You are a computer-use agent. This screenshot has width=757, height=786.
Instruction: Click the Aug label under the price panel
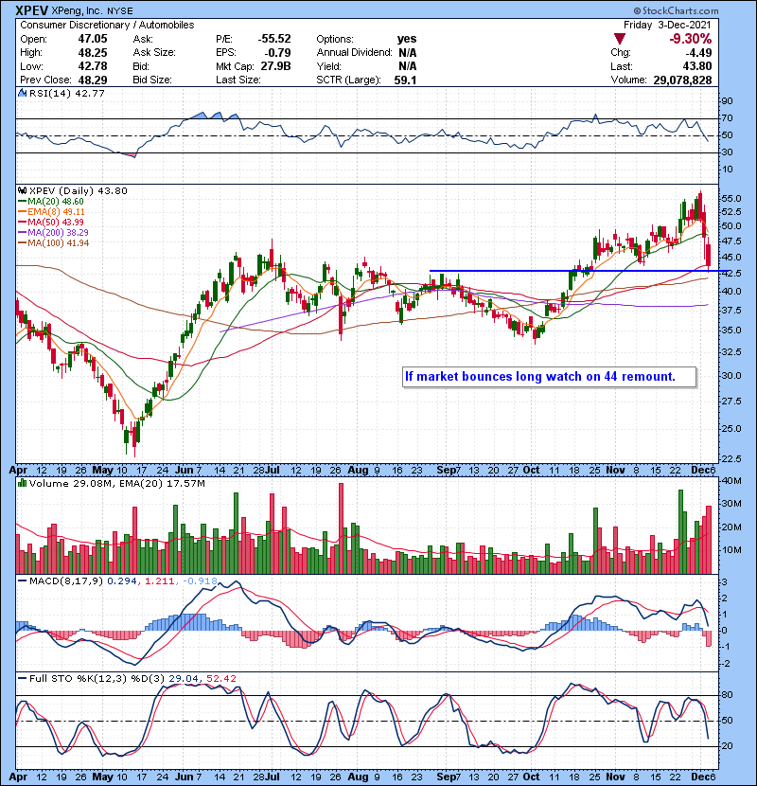click(x=358, y=471)
